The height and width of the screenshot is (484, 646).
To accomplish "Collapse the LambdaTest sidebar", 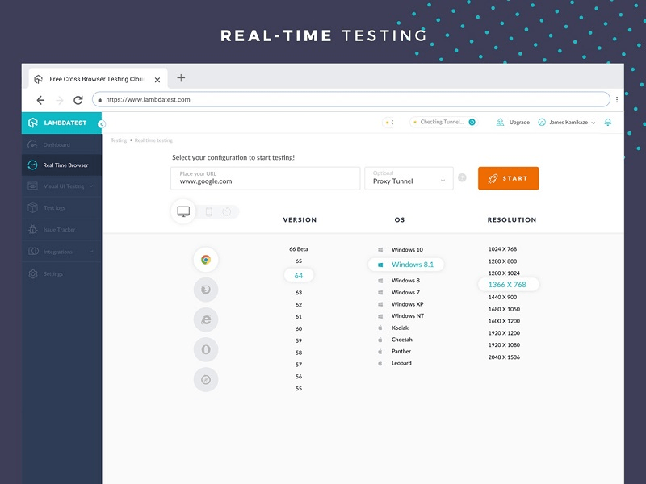I will click(x=102, y=124).
